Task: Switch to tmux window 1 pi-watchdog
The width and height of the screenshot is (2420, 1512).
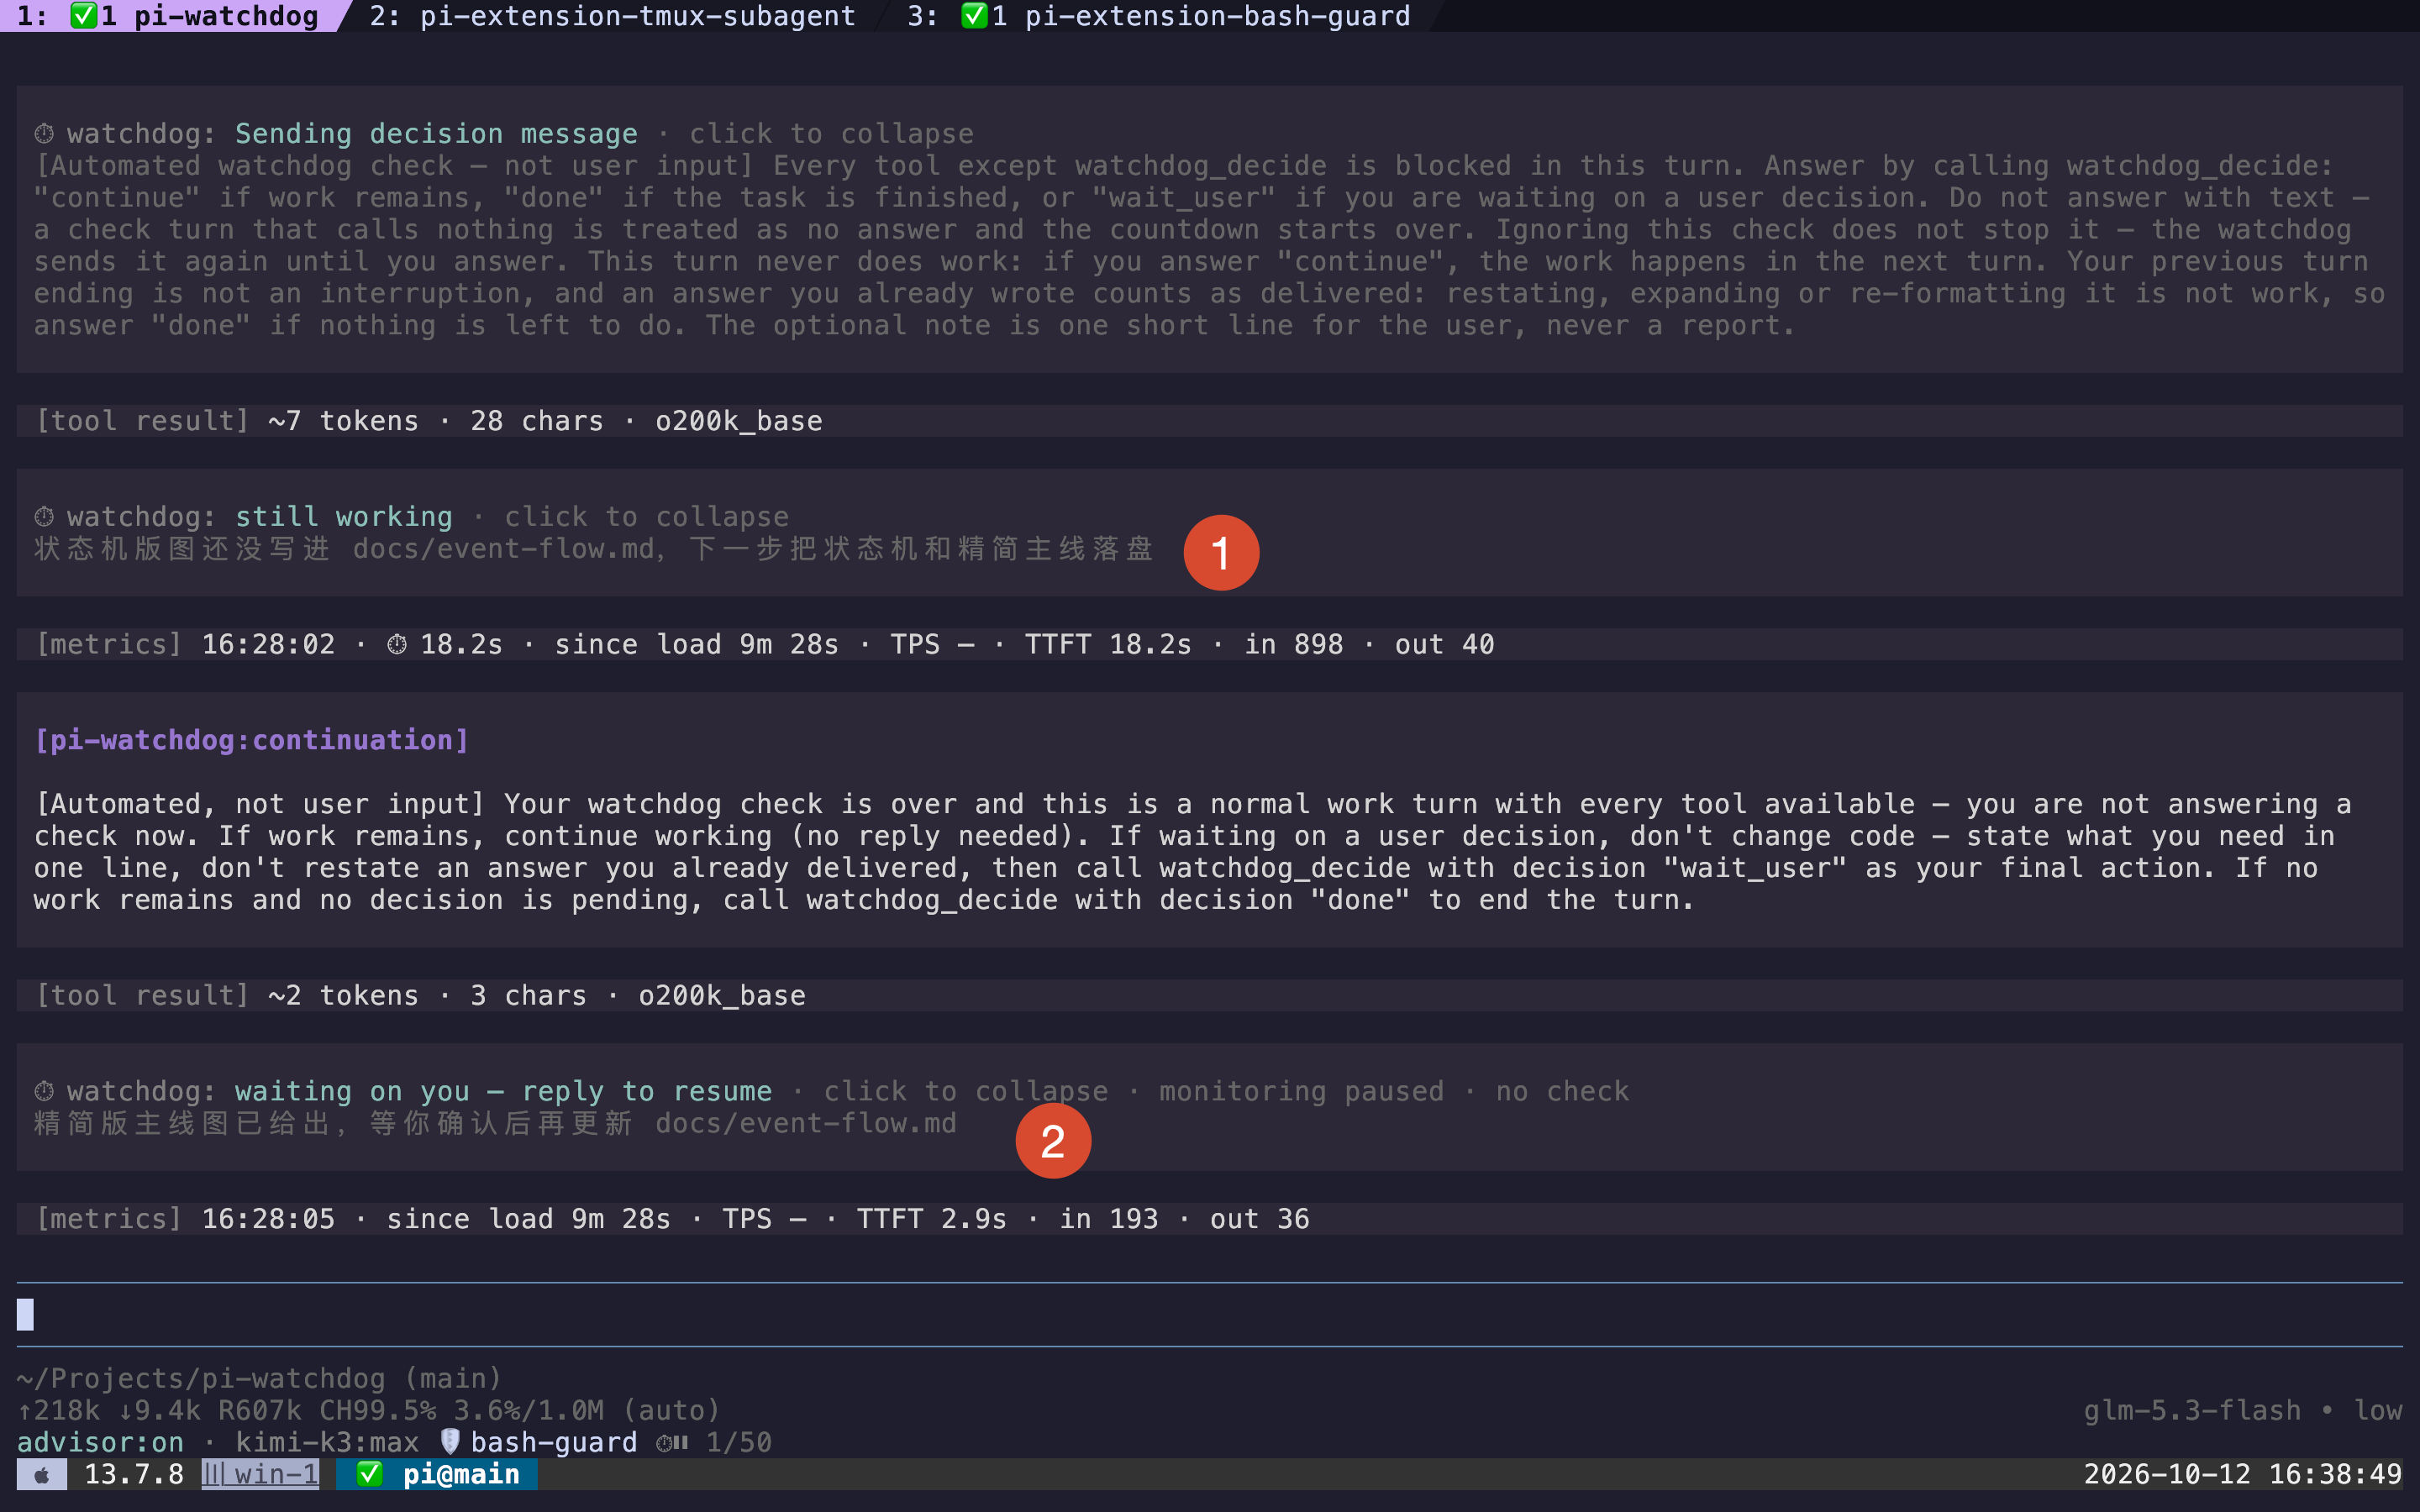Action: (168, 16)
